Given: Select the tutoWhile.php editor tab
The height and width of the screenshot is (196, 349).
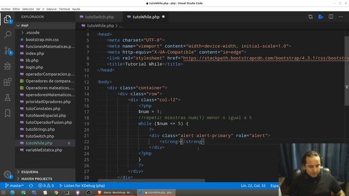Looking at the screenshot, I should 146,17.
